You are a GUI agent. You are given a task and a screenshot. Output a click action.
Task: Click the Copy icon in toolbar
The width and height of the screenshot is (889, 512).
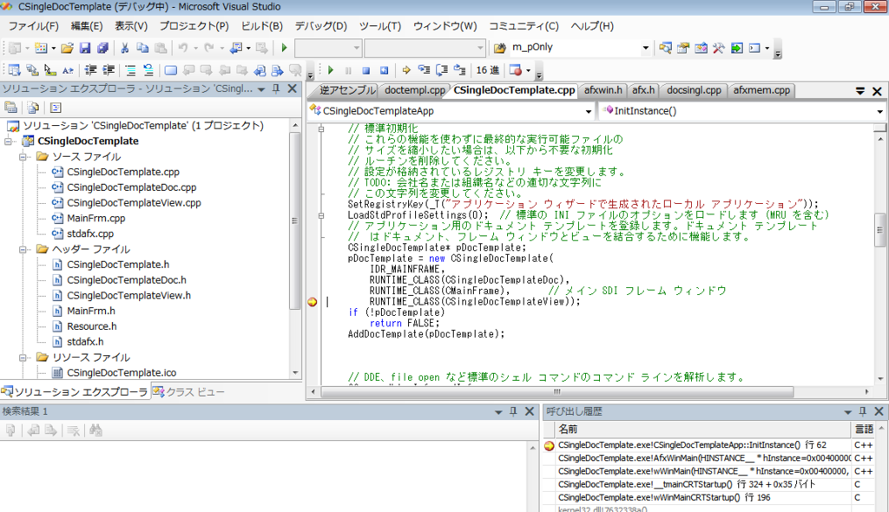(x=142, y=49)
